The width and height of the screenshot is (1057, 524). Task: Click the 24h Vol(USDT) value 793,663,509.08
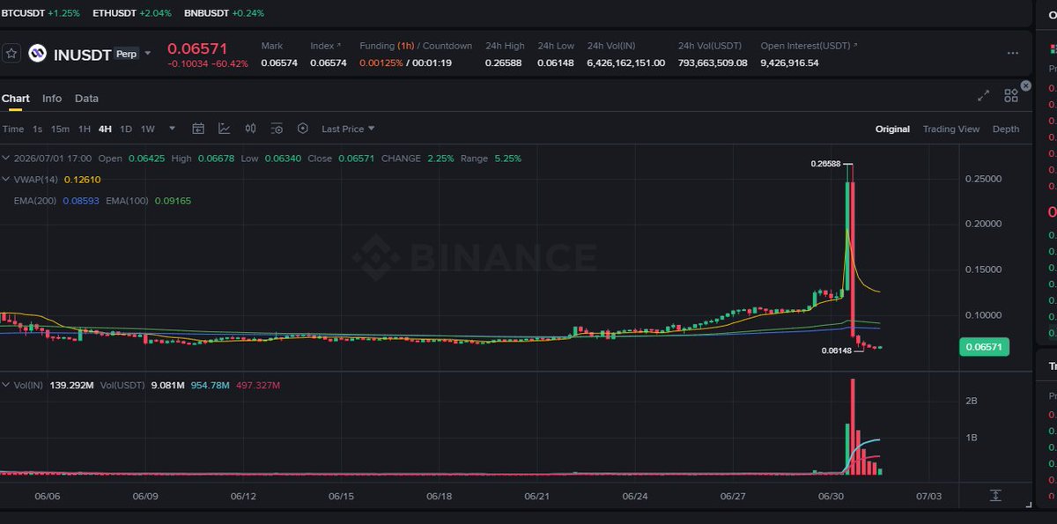(713, 63)
